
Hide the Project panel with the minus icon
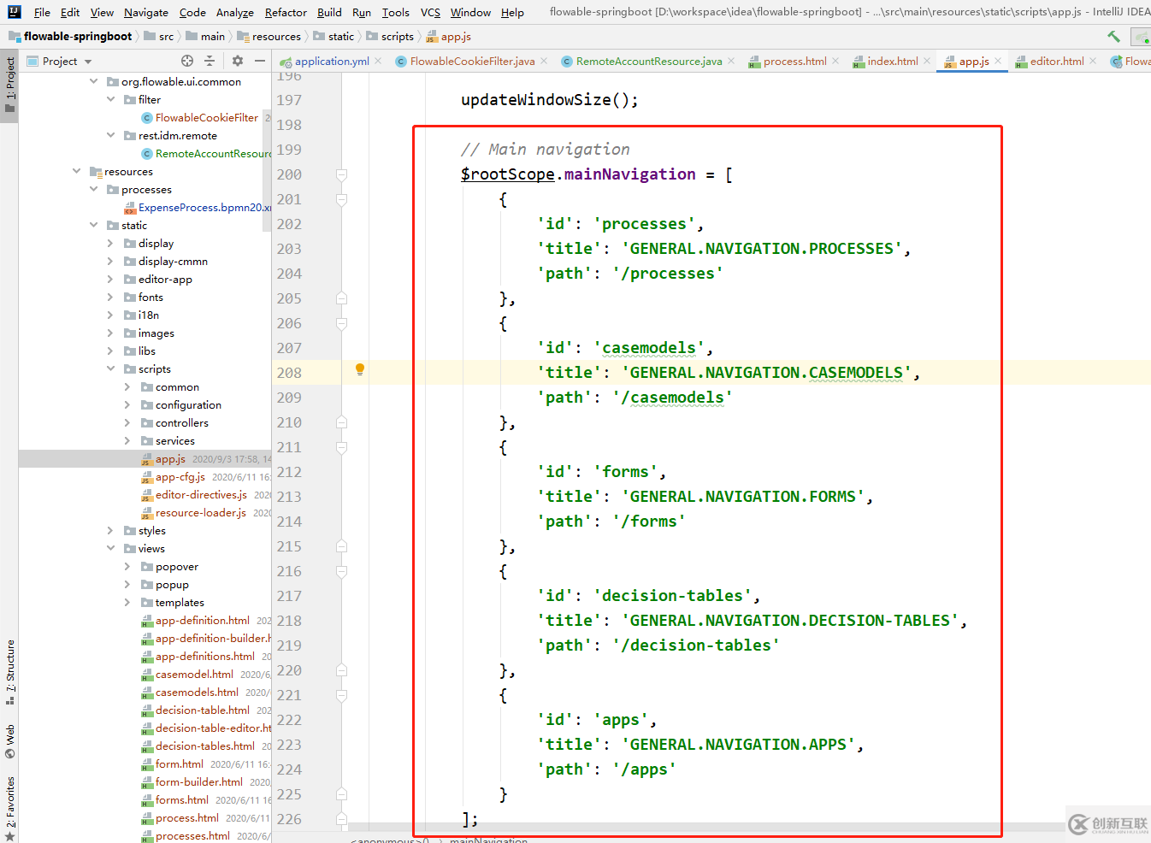tap(260, 61)
